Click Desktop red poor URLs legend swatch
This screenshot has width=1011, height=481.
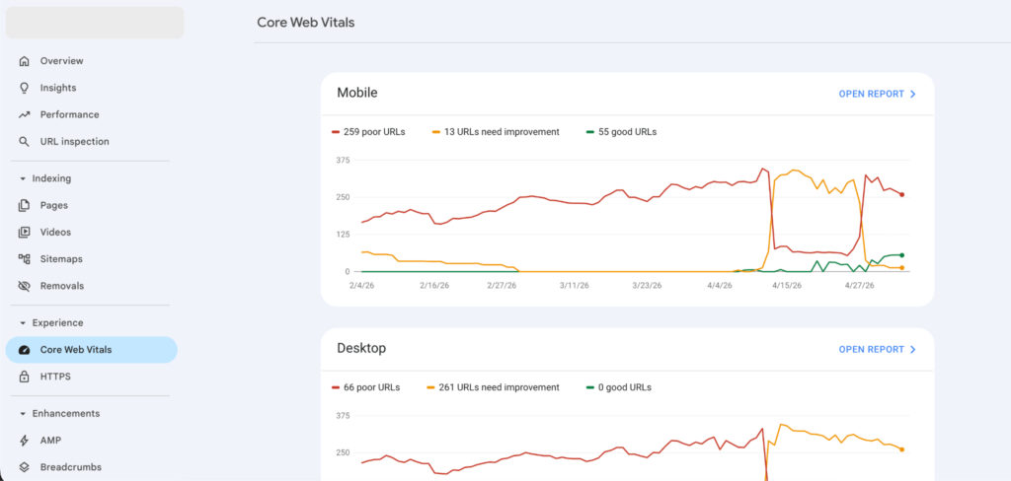tap(336, 387)
